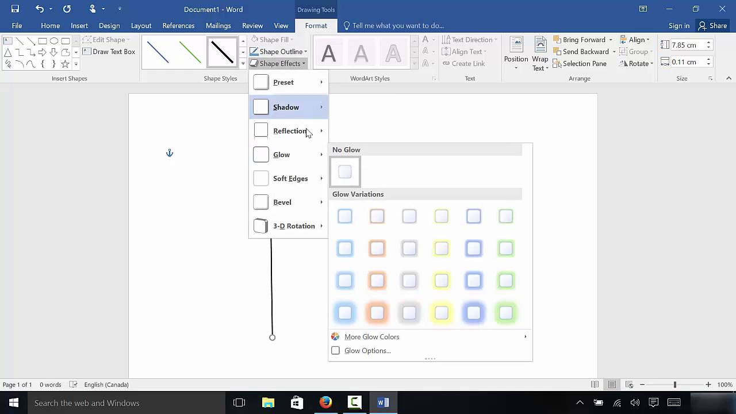Toggle Touch/Mouse mode button
Image resolution: width=736 pixels, height=414 pixels.
(93, 9)
